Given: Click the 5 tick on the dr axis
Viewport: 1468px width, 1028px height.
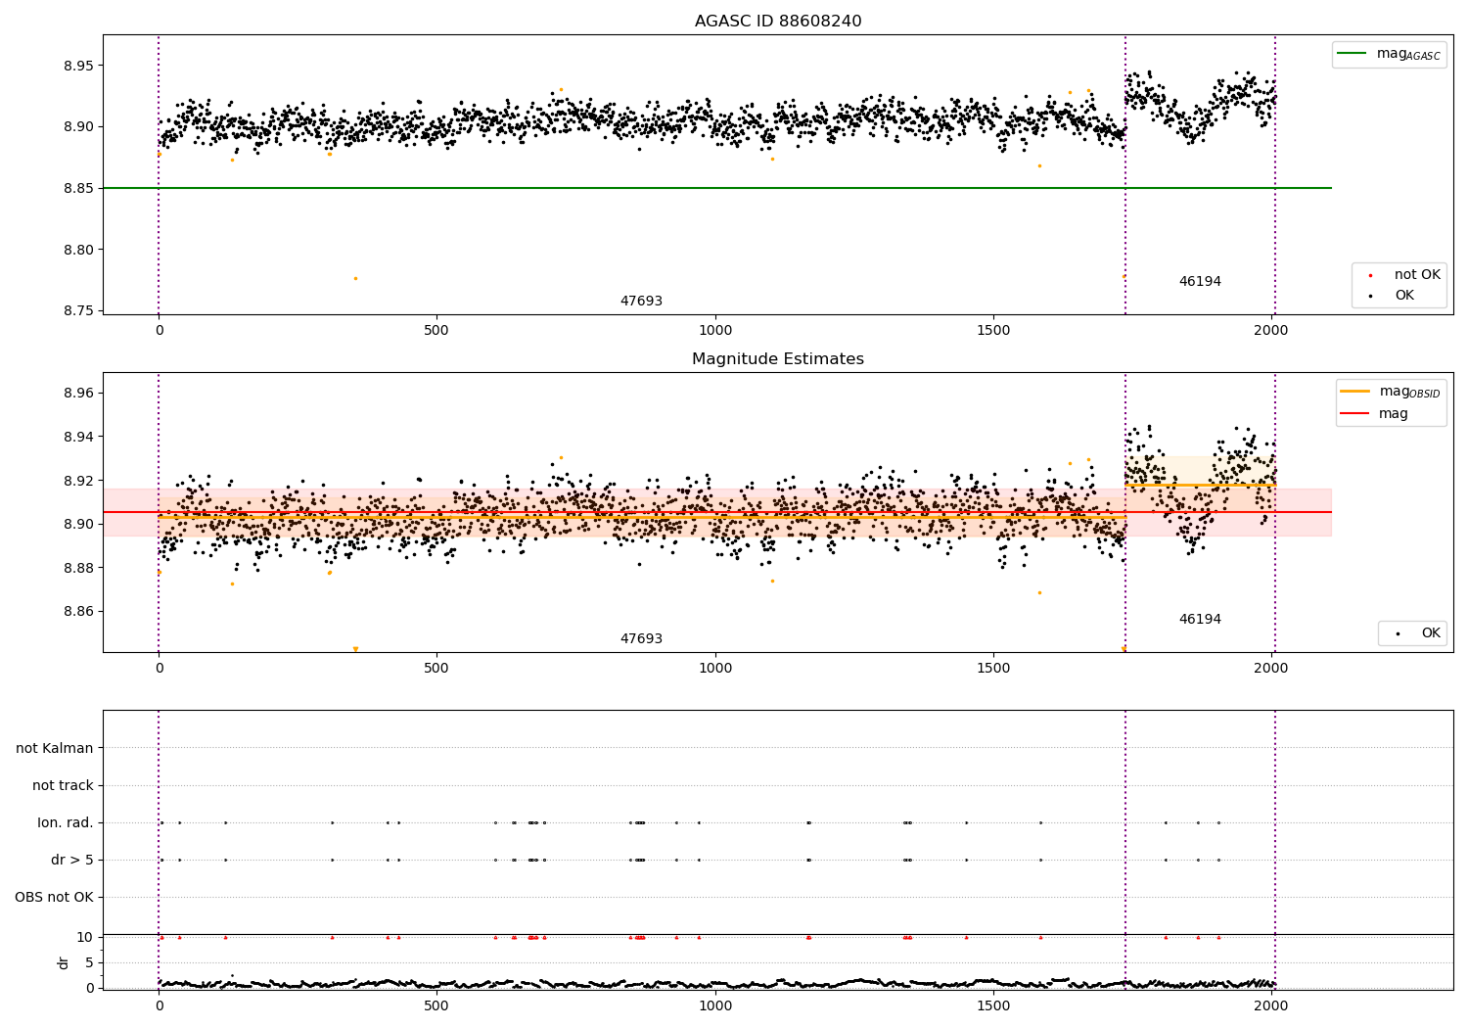Looking at the screenshot, I should 90,962.
